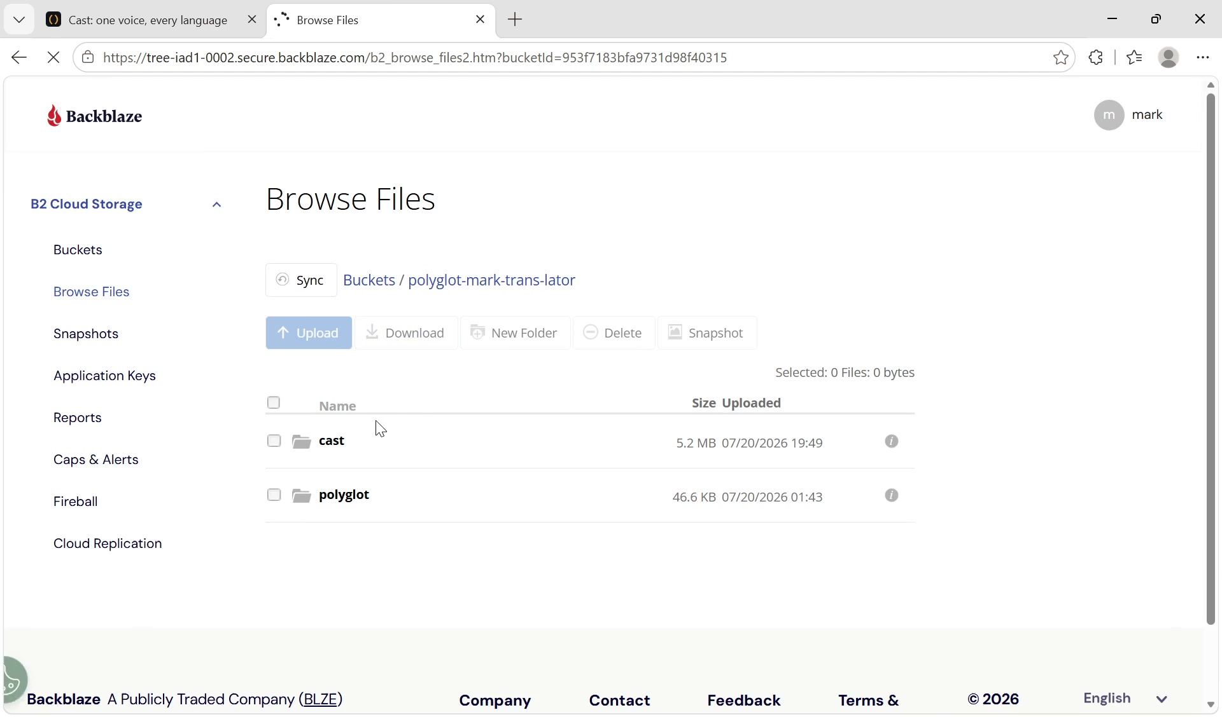Open the cast folder

tap(332, 441)
